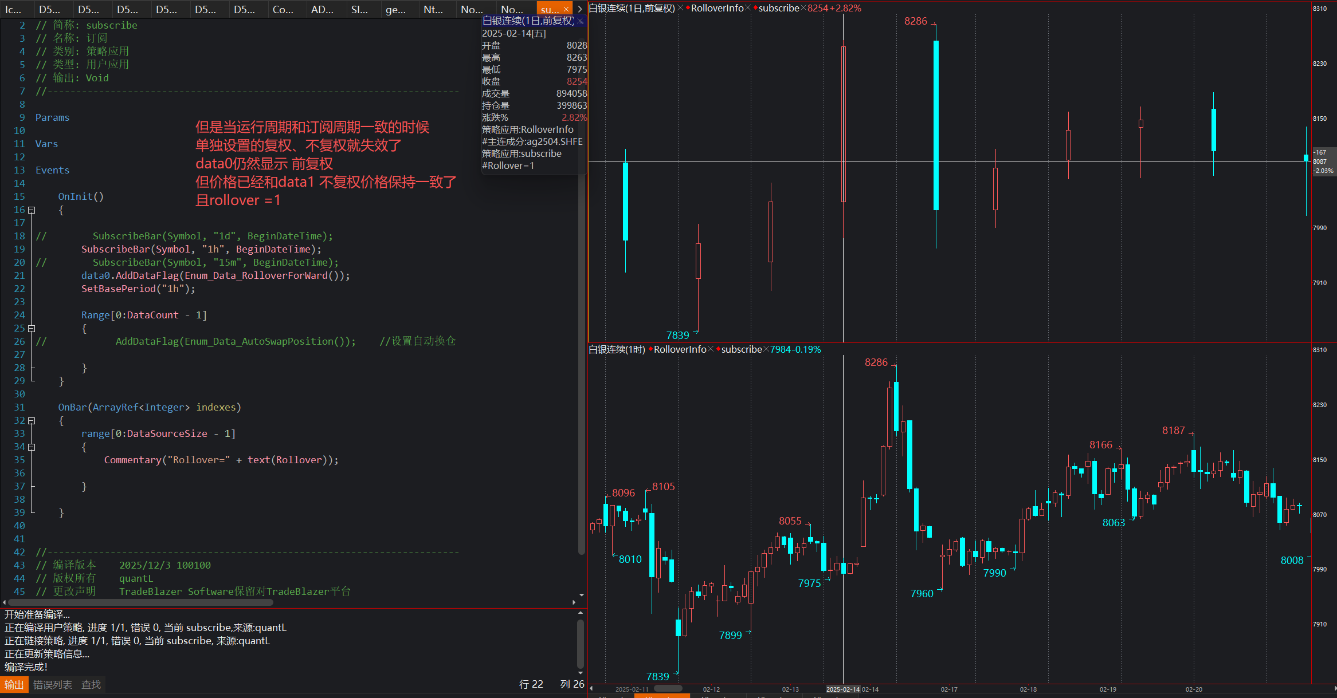The height and width of the screenshot is (698, 1337).
Task: Open the 查找 search tab
Action: point(91,685)
